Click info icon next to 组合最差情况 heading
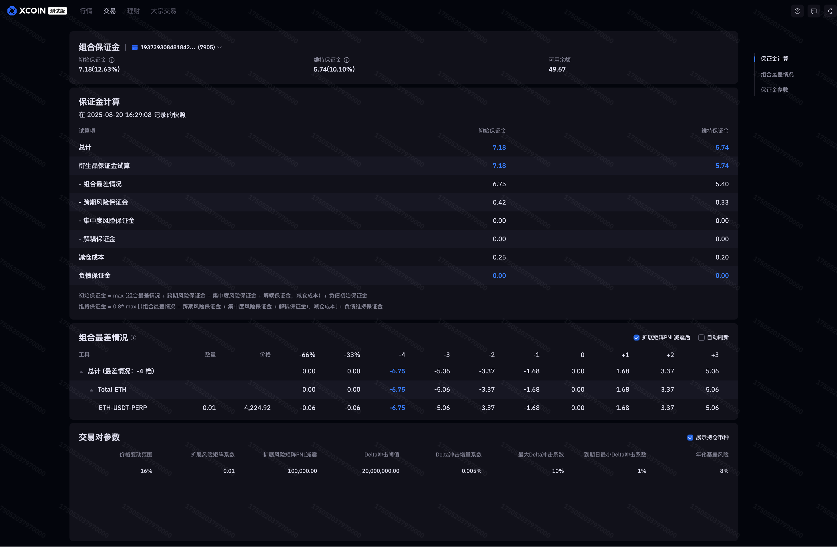 click(133, 338)
